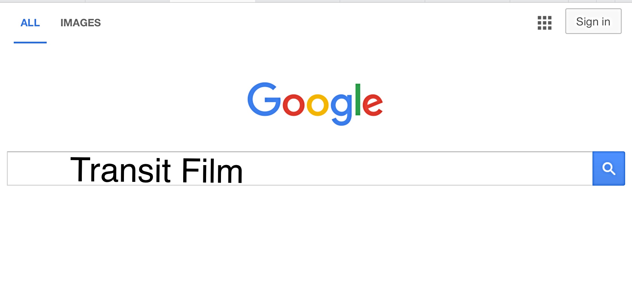The width and height of the screenshot is (632, 291).
Task: Click the blank white area below the search box
Action: pyautogui.click(x=316, y=237)
